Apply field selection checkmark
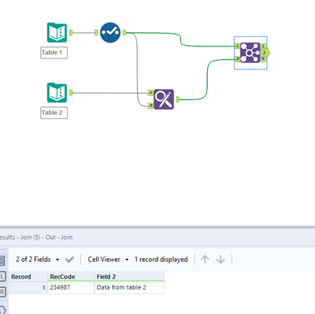The image size is (315, 314). (x=69, y=260)
